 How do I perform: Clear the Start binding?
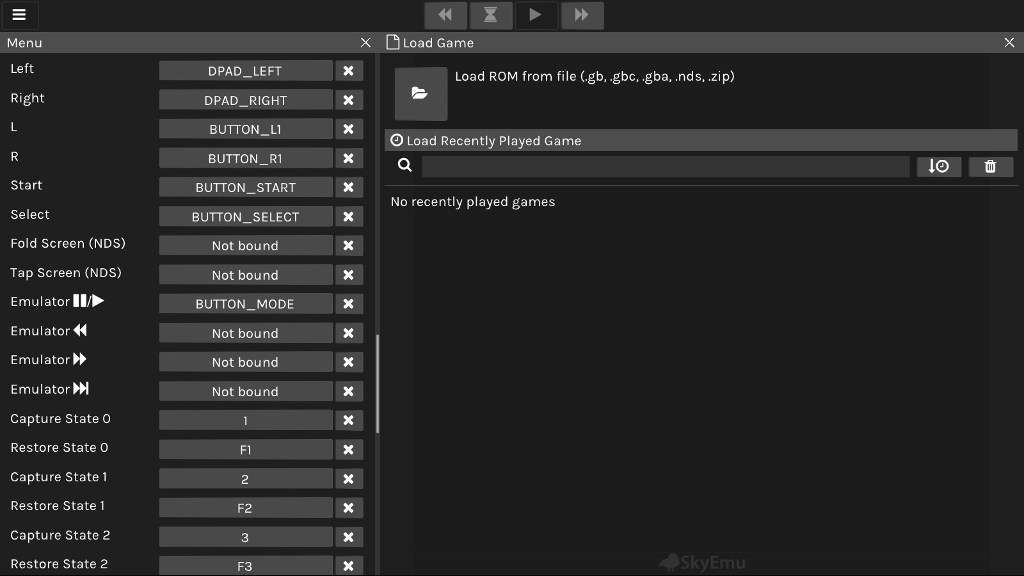[x=349, y=188]
